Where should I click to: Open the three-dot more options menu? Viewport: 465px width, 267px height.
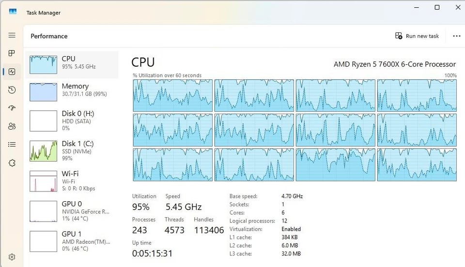[x=456, y=36]
